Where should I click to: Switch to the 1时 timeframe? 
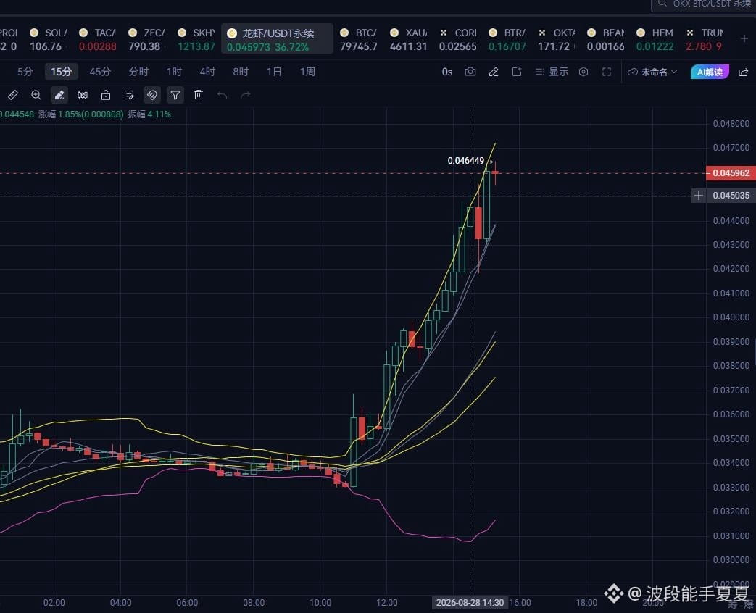pyautogui.click(x=174, y=72)
